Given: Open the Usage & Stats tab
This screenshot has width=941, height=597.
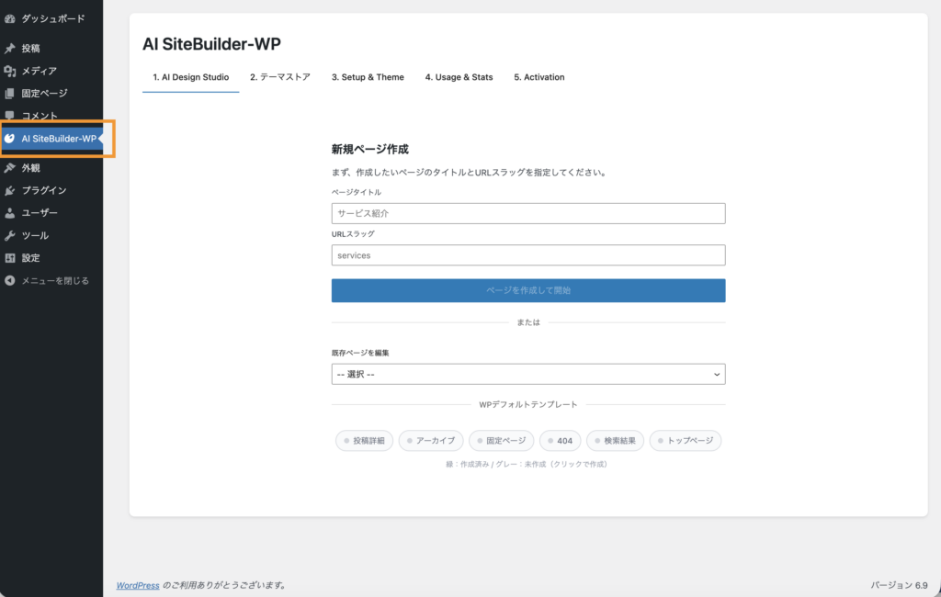Looking at the screenshot, I should pos(459,77).
